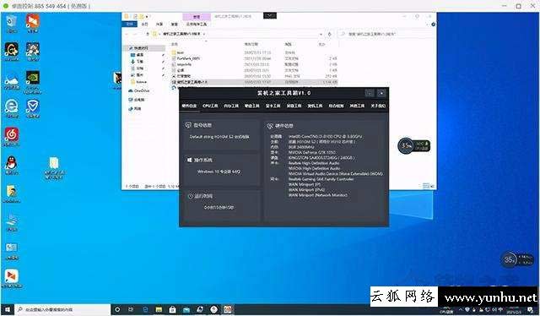Launch the NVIDIA GeForce Experience desktop shortcut

pyautogui.click(x=33, y=82)
